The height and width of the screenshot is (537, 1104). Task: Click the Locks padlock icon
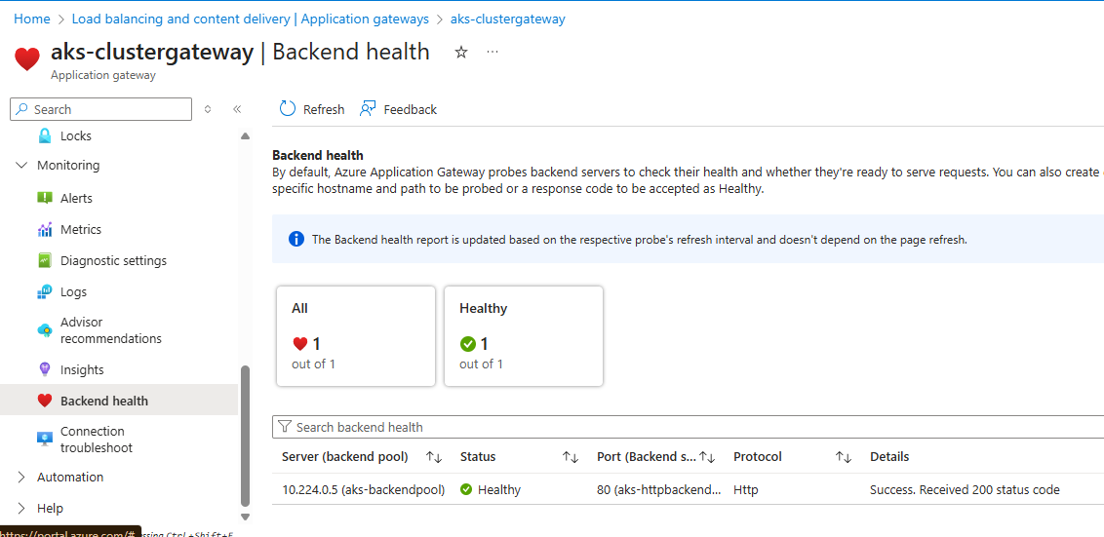[x=45, y=135]
